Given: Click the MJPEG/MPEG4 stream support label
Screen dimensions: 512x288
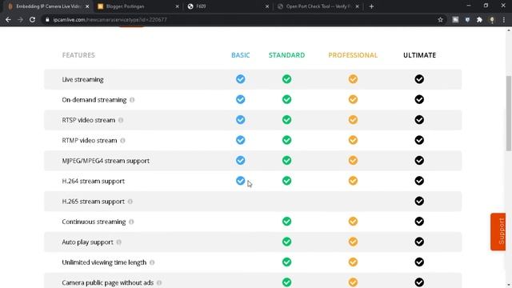Looking at the screenshot, I should coord(106,161).
